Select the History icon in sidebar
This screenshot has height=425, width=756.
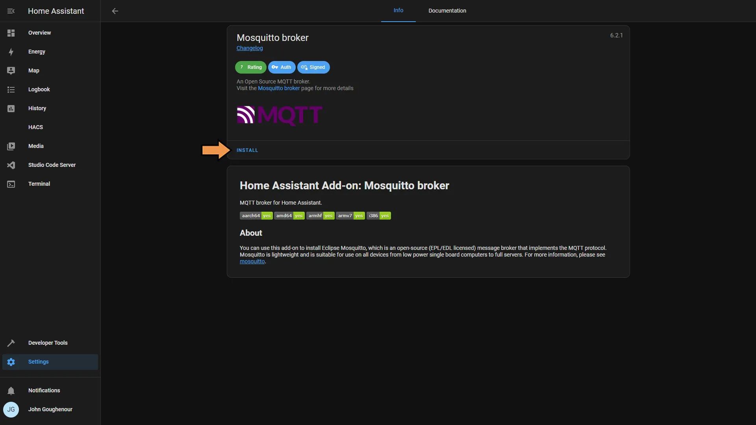click(11, 109)
